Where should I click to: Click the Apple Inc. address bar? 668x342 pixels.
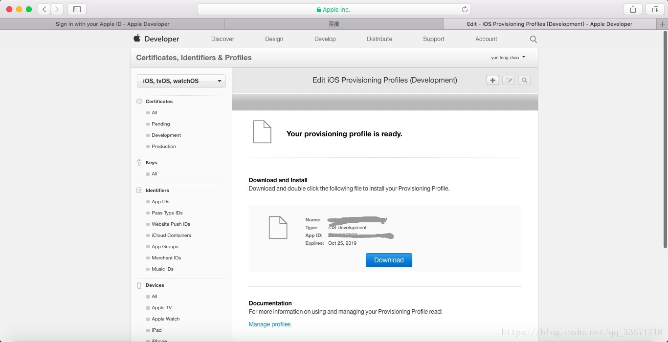pyautogui.click(x=334, y=9)
